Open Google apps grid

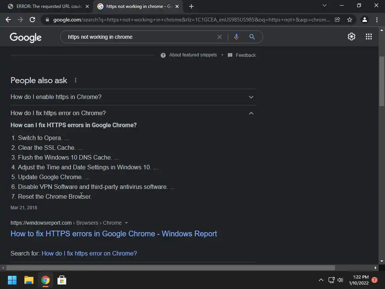pyautogui.click(x=369, y=37)
